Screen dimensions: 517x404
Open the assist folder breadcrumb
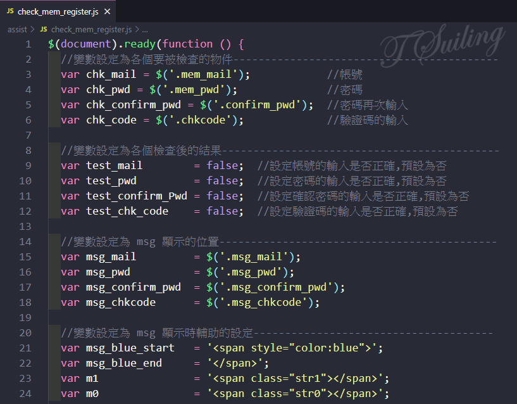click(x=17, y=29)
